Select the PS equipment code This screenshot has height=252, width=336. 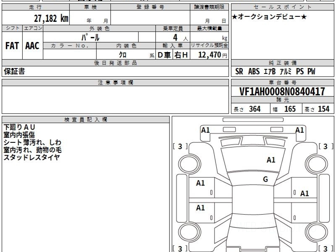[300, 72]
